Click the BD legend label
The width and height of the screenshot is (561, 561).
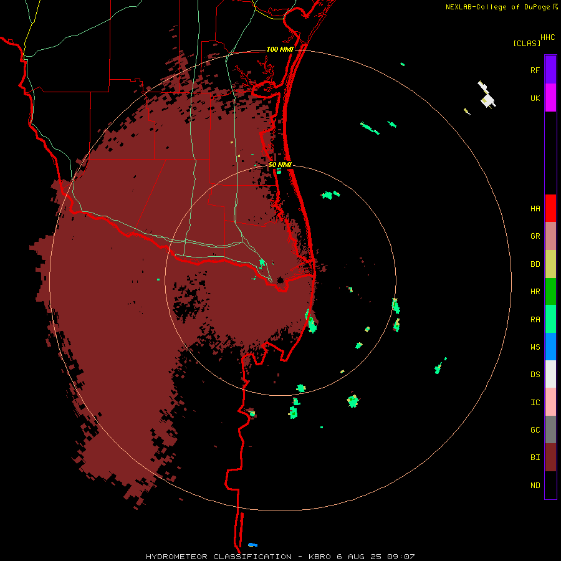tap(535, 264)
